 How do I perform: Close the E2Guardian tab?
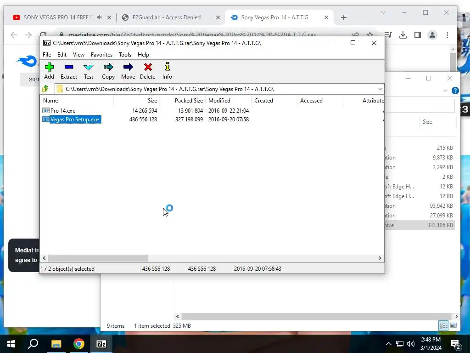click(218, 17)
